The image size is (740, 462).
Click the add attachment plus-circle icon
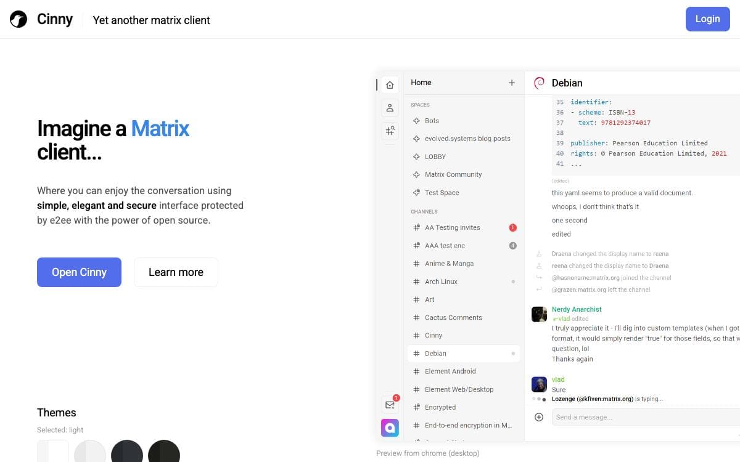539,417
